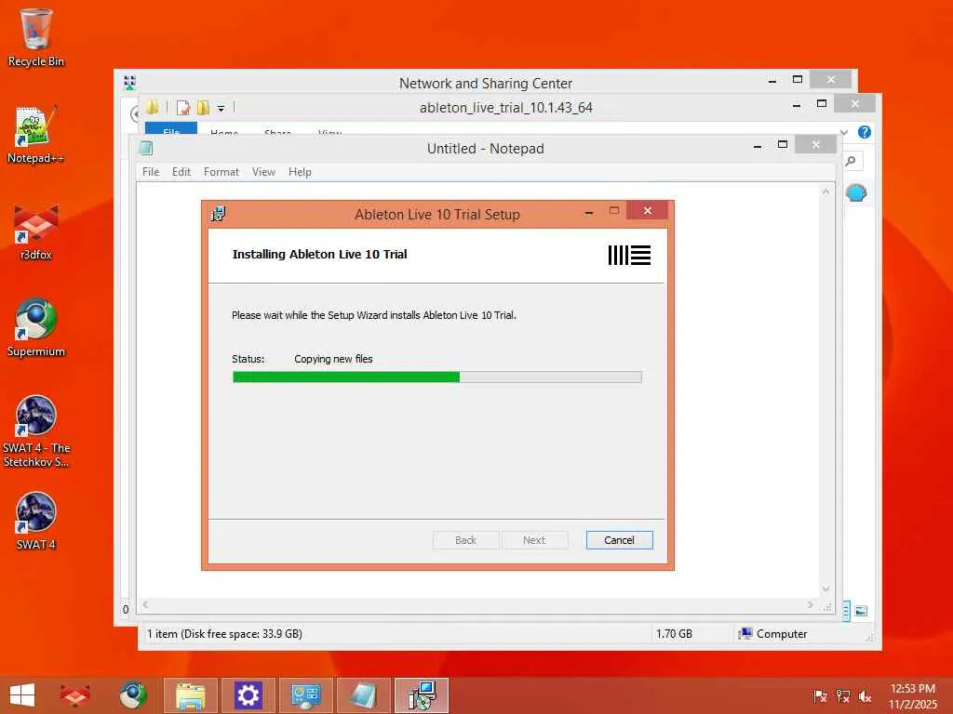Select the r3dfox desktop shortcut

click(36, 231)
